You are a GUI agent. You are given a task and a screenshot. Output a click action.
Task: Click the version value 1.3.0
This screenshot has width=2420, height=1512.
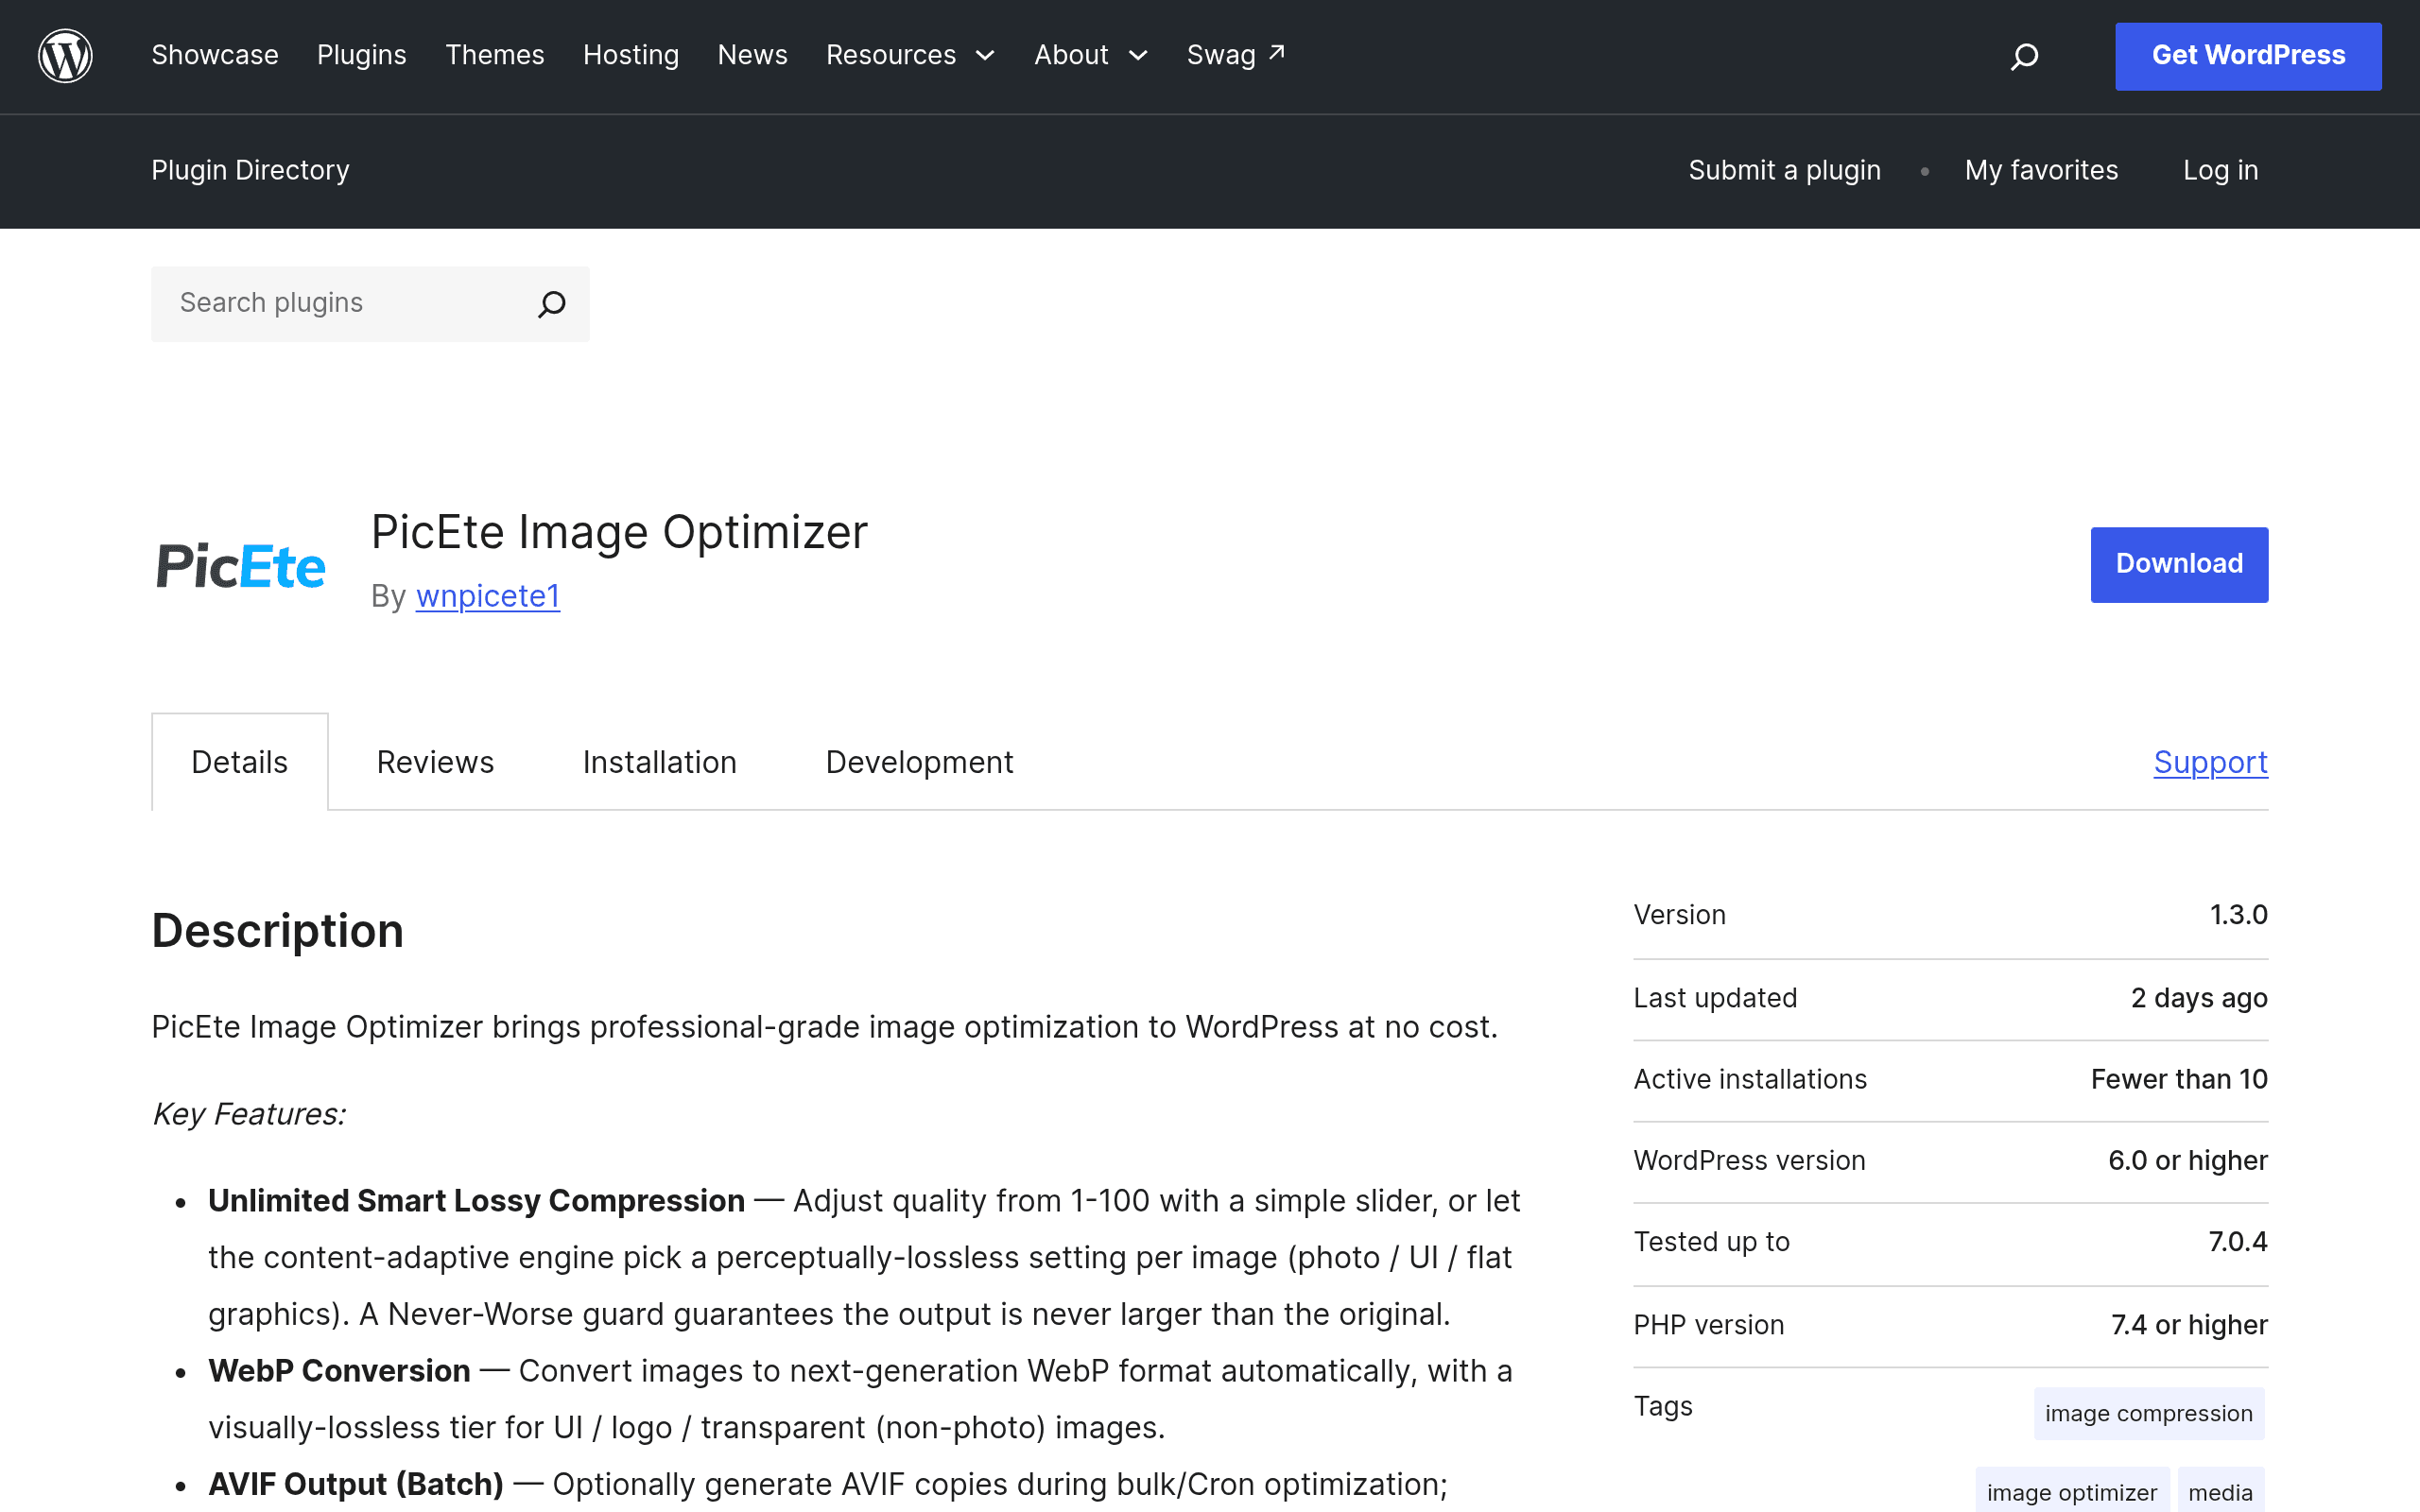point(2238,915)
